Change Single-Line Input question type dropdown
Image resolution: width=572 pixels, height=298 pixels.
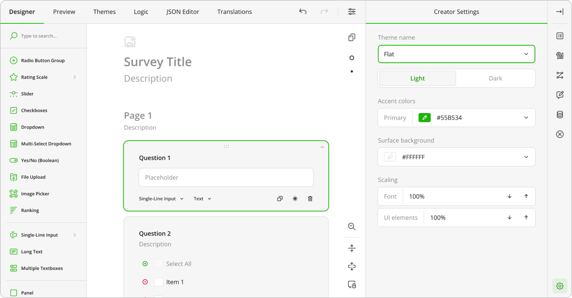pyautogui.click(x=161, y=199)
